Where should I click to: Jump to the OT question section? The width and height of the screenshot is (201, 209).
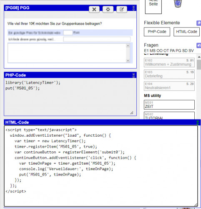coord(166,51)
